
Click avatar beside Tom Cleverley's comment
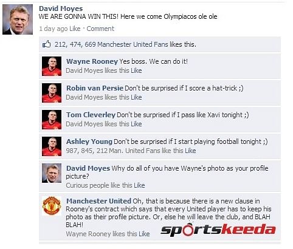(52, 120)
